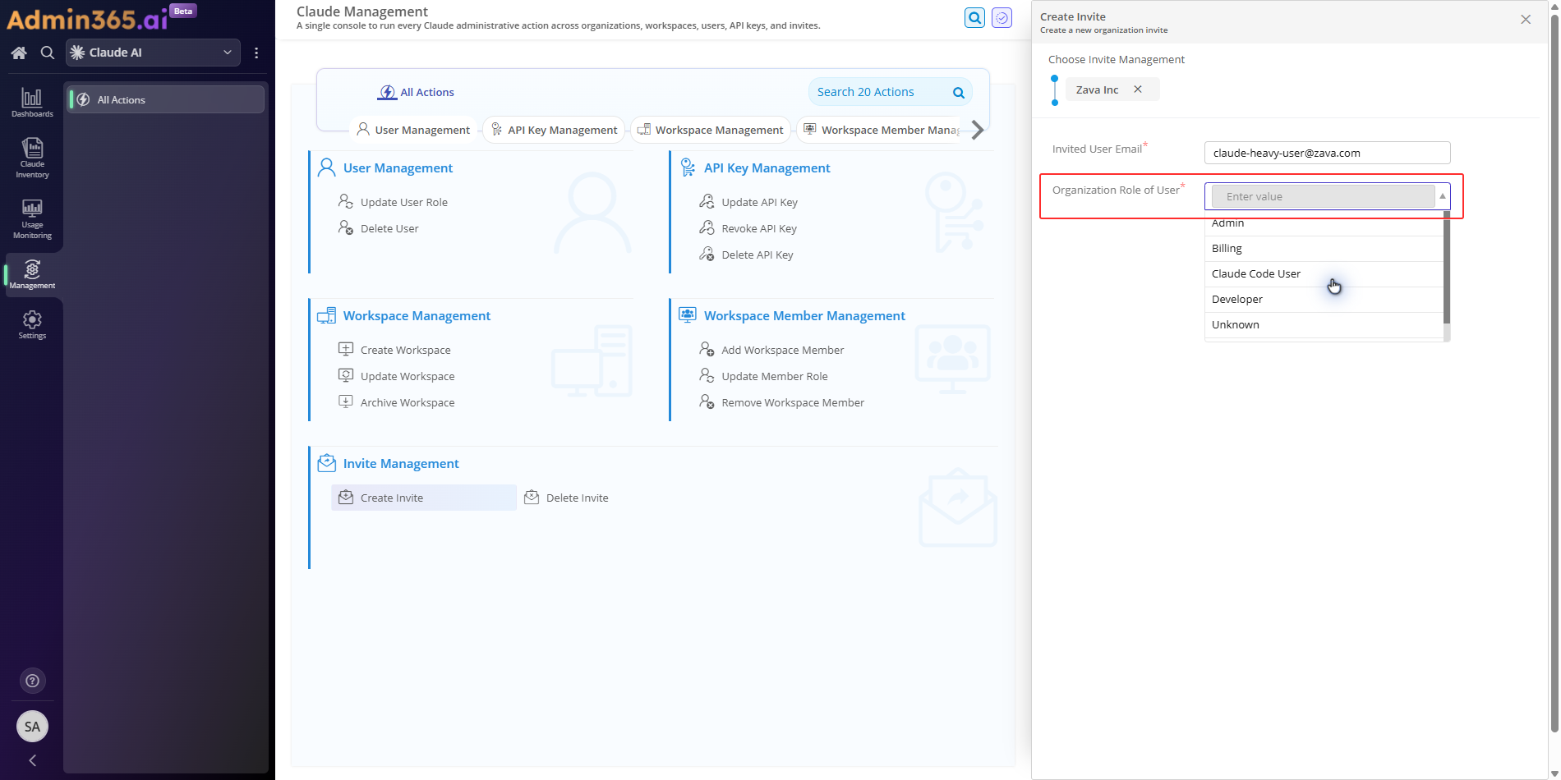Open the three-dot options menu beside Claude AI

tap(256, 53)
